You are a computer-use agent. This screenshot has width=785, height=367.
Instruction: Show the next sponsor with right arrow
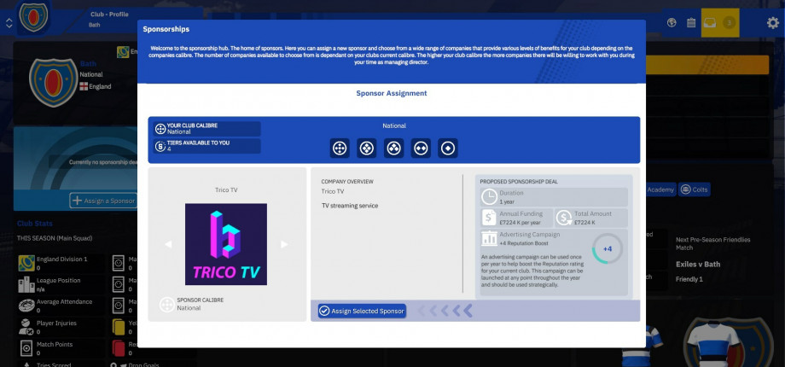284,244
